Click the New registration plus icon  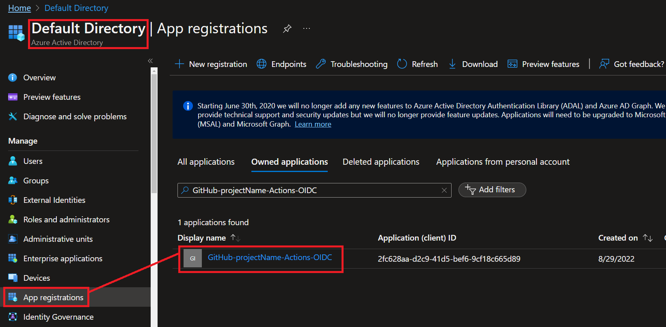coord(179,64)
